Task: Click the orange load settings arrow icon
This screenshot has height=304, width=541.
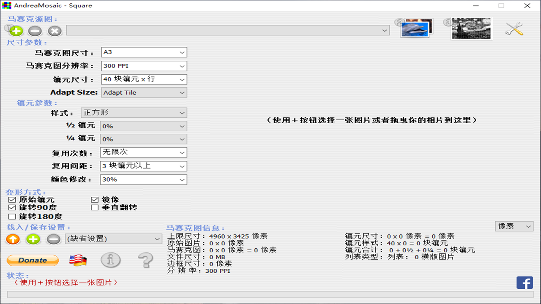Action: click(13, 239)
